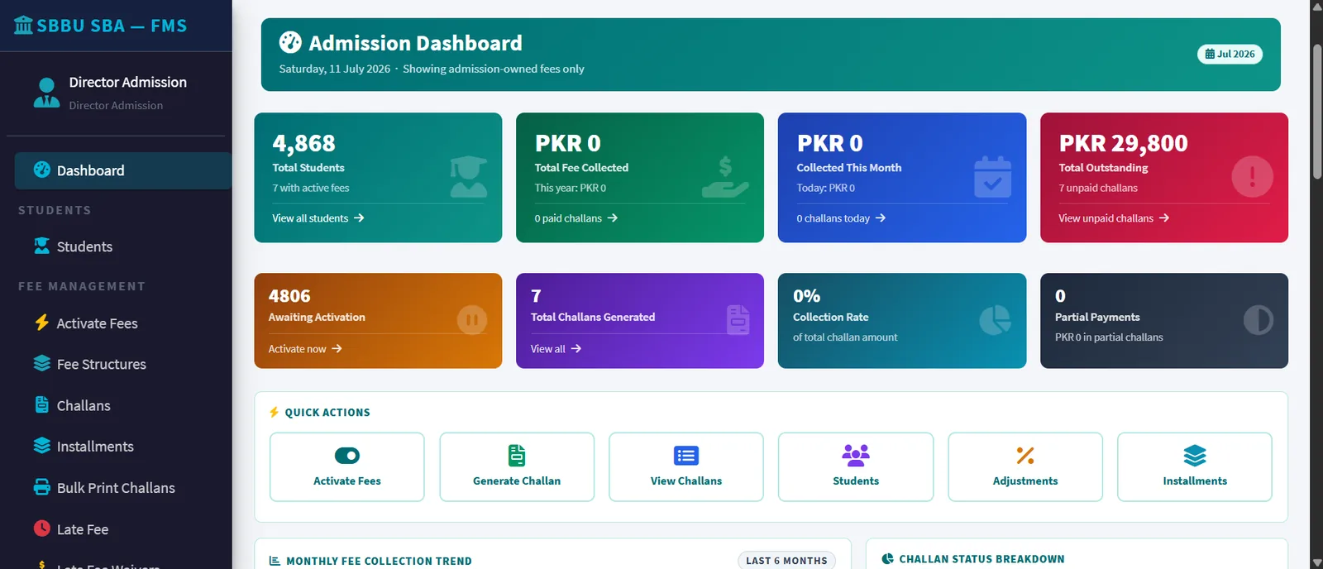
Task: Click the 4,868 Total Students figure
Action: (x=303, y=144)
